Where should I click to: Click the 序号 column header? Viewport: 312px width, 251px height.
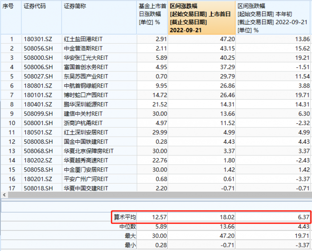(8, 6)
